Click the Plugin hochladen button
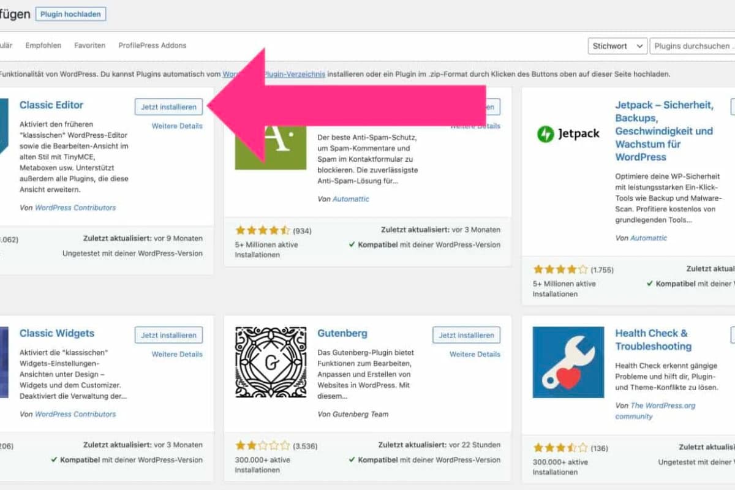The height and width of the screenshot is (490, 735). tap(70, 13)
